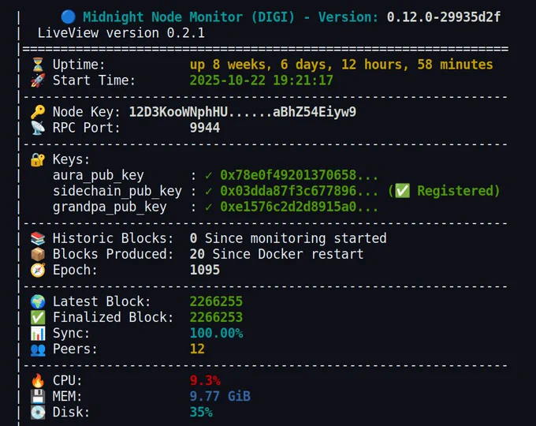Click the CPU usage value 9.3%
The height and width of the screenshot is (426, 536).
point(205,380)
